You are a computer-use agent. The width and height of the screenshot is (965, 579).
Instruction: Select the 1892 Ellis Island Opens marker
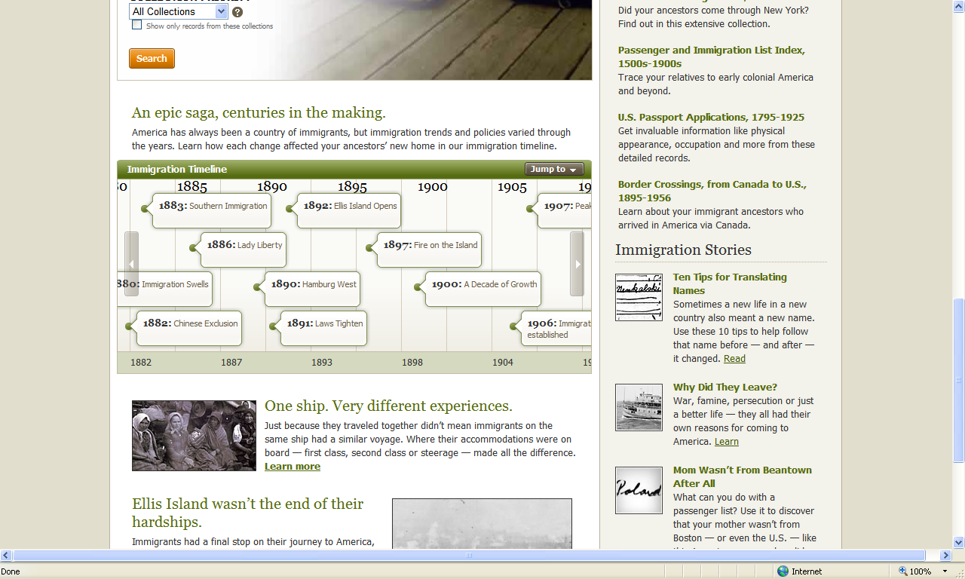click(x=348, y=206)
